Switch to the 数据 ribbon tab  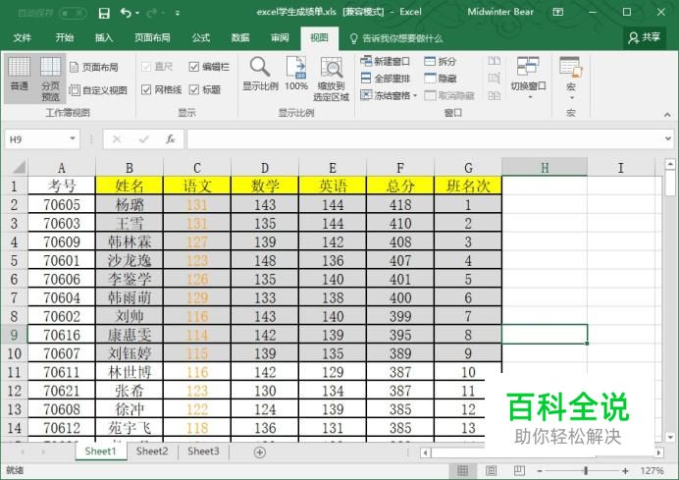(x=240, y=37)
